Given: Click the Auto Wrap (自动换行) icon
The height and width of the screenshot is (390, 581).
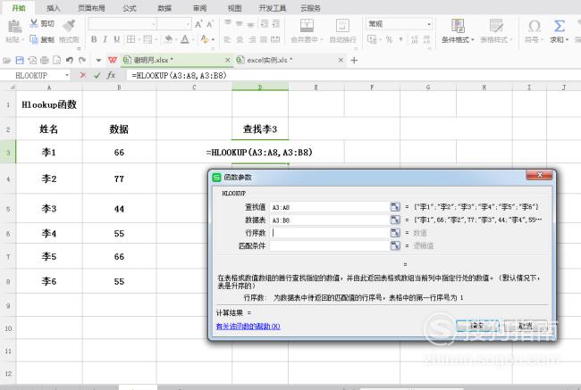Looking at the screenshot, I should [342, 26].
